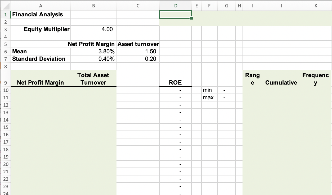Select column D header

pyautogui.click(x=175, y=5)
